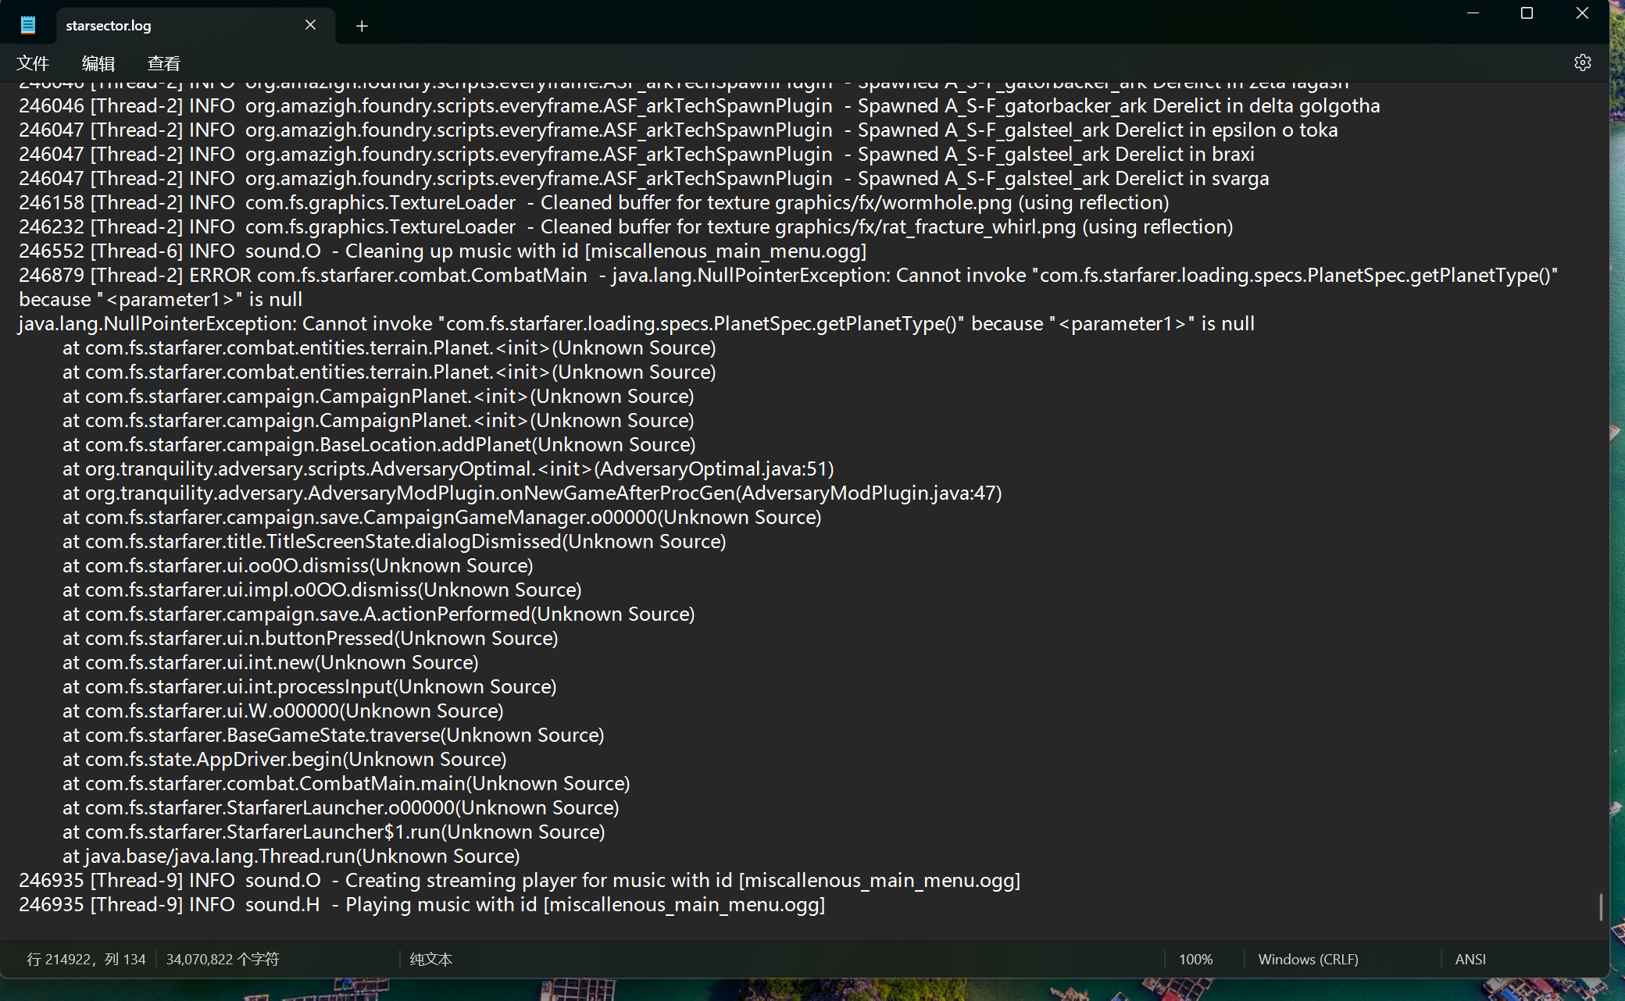Image resolution: width=1625 pixels, height=1001 pixels.
Task: Open the 编辑 menu
Action: [x=98, y=63]
